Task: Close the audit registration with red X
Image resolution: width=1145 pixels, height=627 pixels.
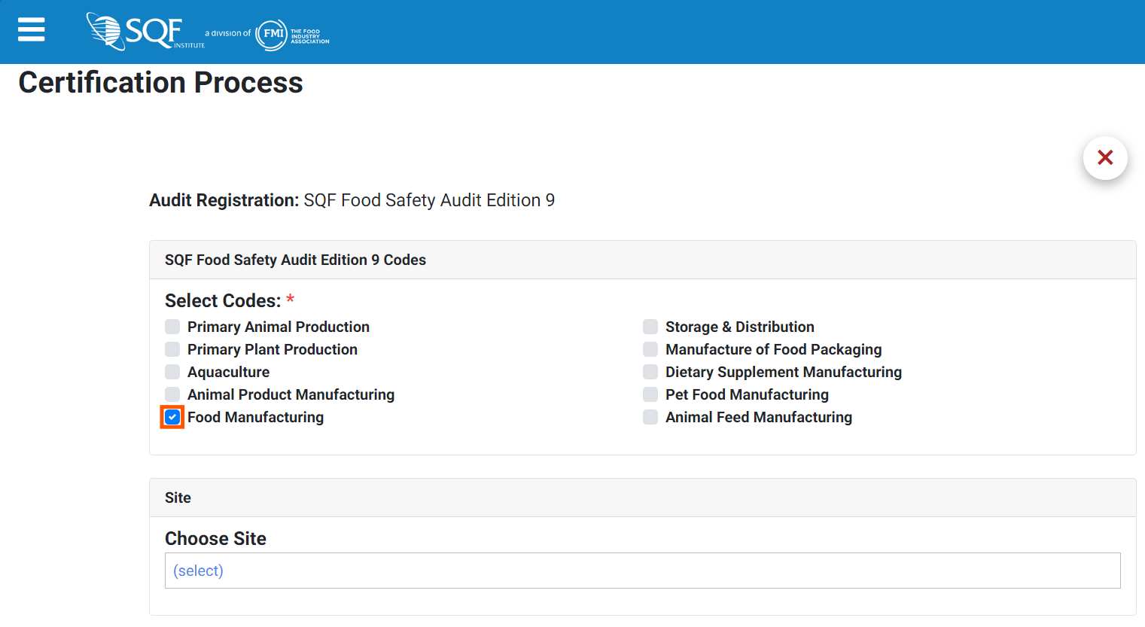Action: 1104,157
